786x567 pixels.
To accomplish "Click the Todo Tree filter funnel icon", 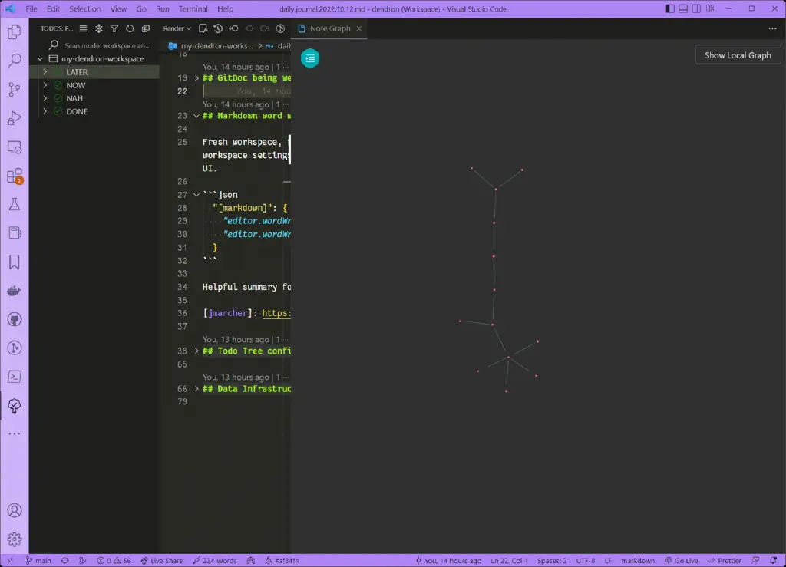I will coord(114,28).
